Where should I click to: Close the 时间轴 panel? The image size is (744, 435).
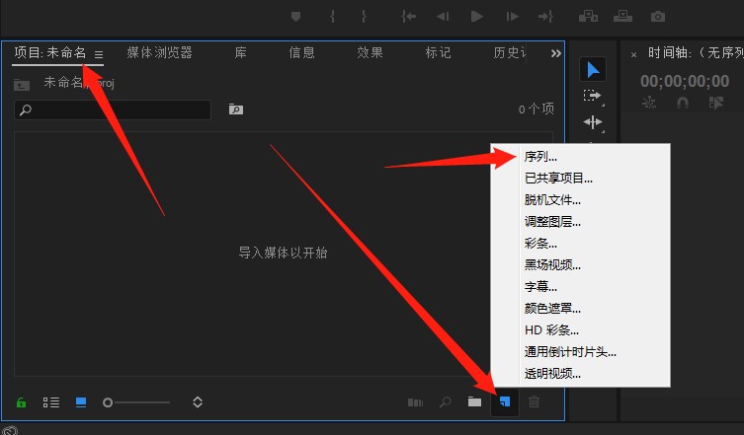633,55
